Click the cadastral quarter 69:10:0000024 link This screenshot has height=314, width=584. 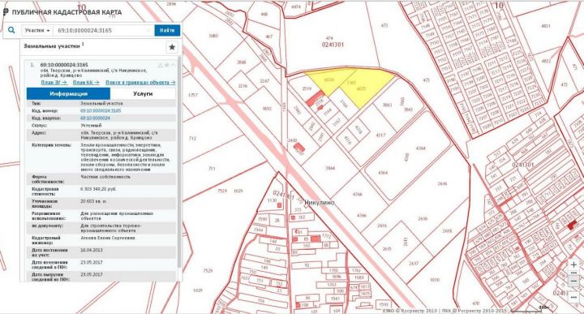[x=96, y=118]
